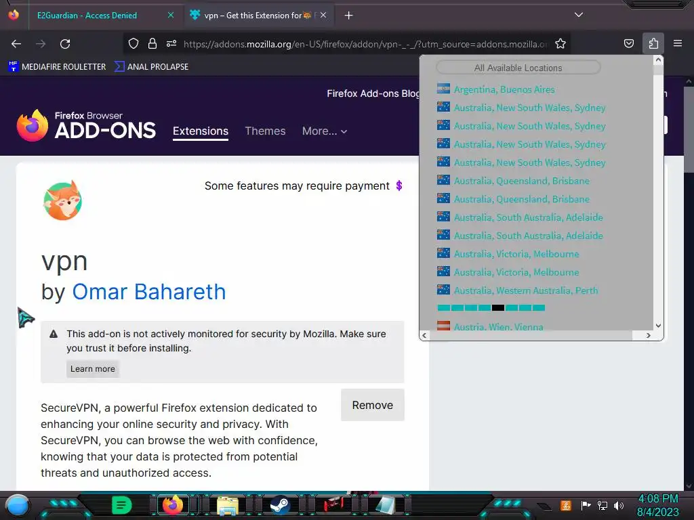Viewport: 694px width, 520px height.
Task: Close the E2Guardian tab
Action: click(x=170, y=15)
